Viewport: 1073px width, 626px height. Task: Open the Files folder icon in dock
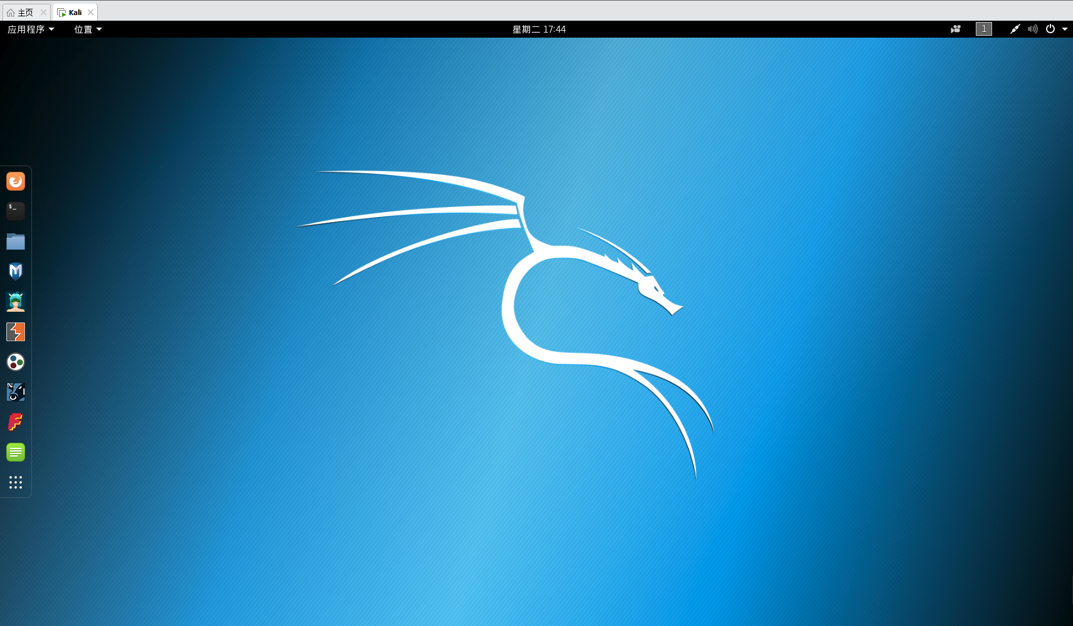tap(16, 241)
